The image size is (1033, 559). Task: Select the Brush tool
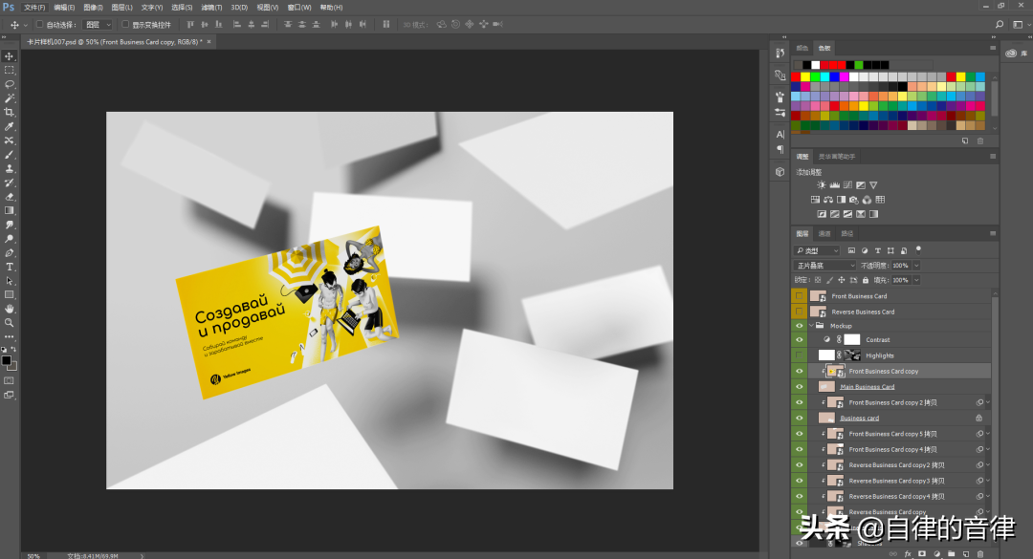tap(10, 154)
